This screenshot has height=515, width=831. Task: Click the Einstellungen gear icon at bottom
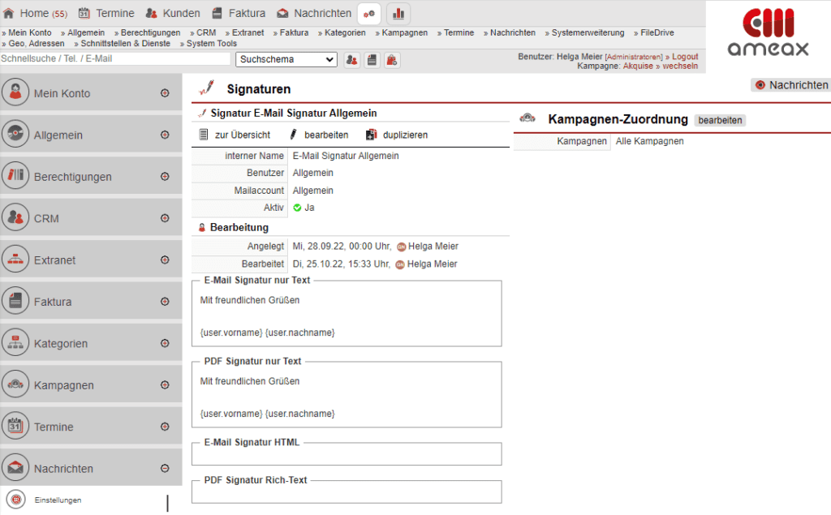tap(13, 501)
